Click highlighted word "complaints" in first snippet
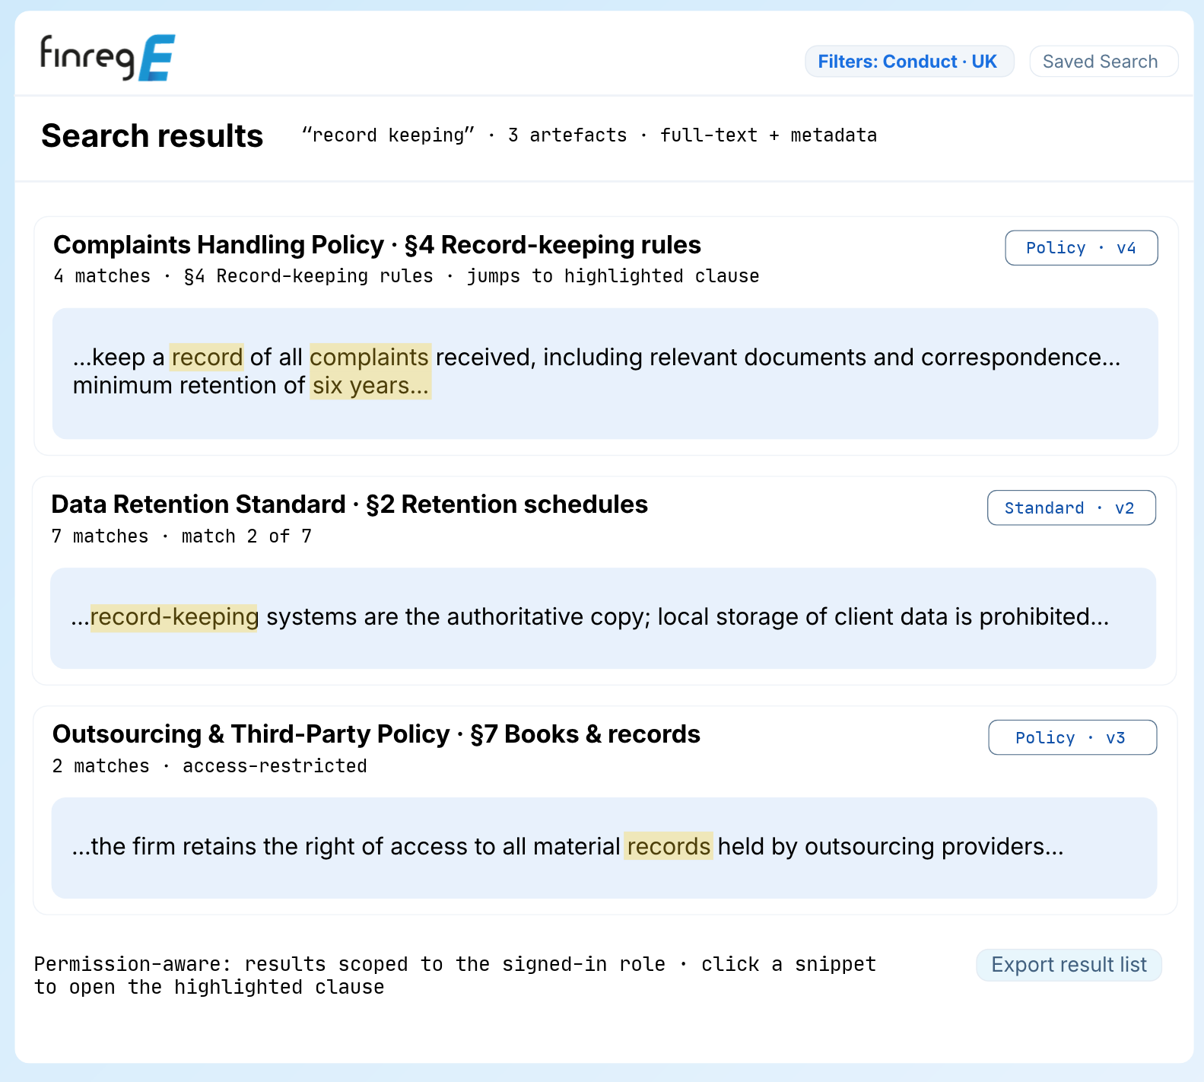 tap(370, 357)
